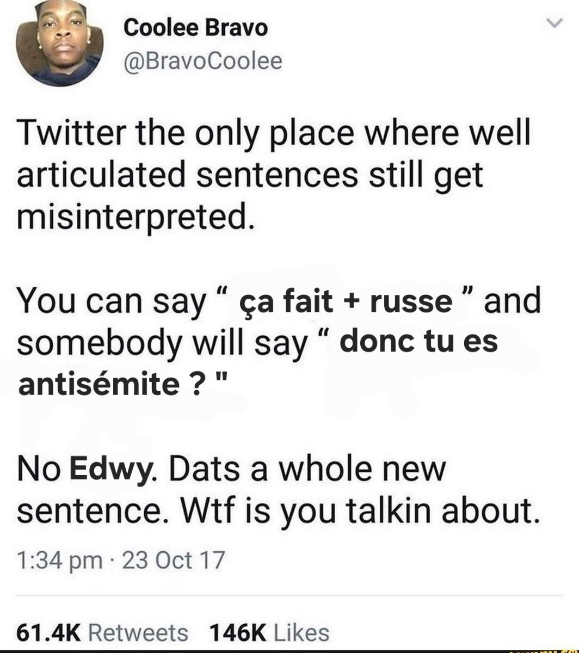This screenshot has width=579, height=653.
Task: Click the word "somebody" in the tweet
Action: [98, 343]
